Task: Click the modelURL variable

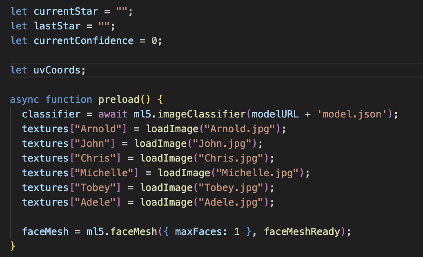Action: click(275, 114)
